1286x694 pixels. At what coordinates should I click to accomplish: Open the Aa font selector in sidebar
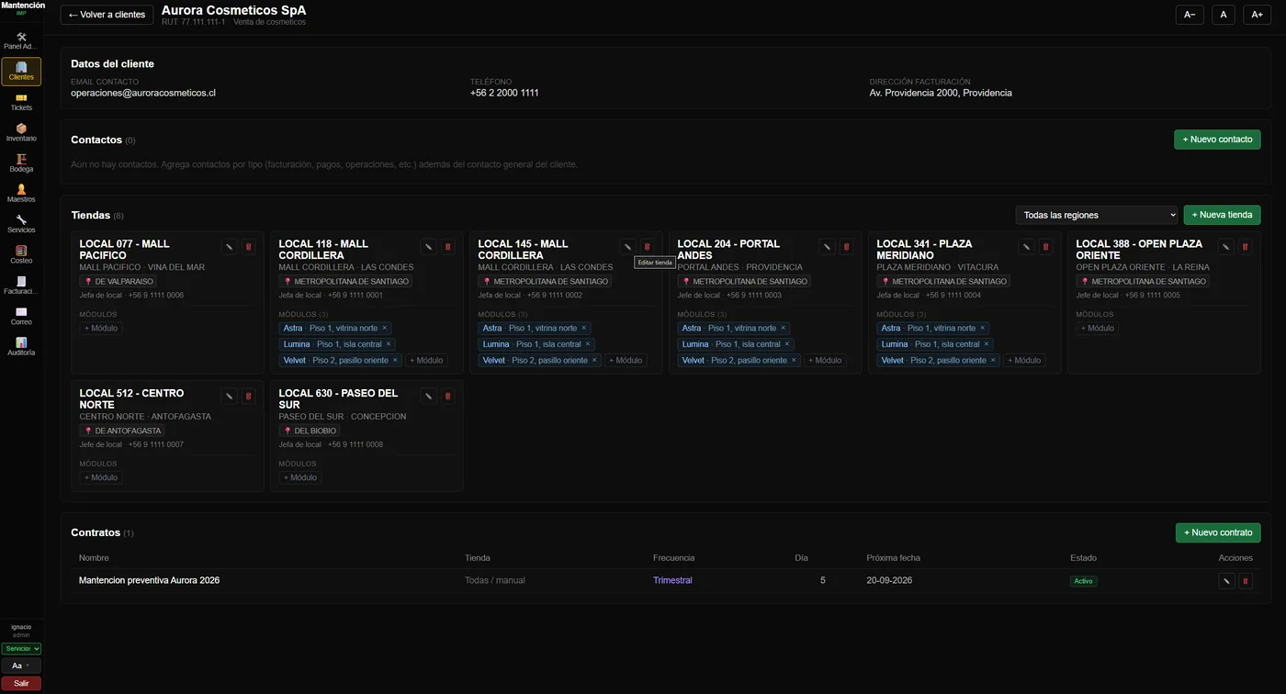(21, 666)
